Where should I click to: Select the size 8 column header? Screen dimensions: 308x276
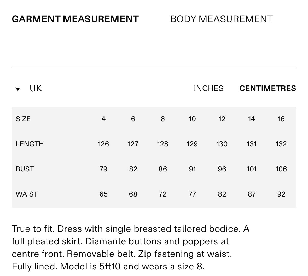click(x=162, y=119)
